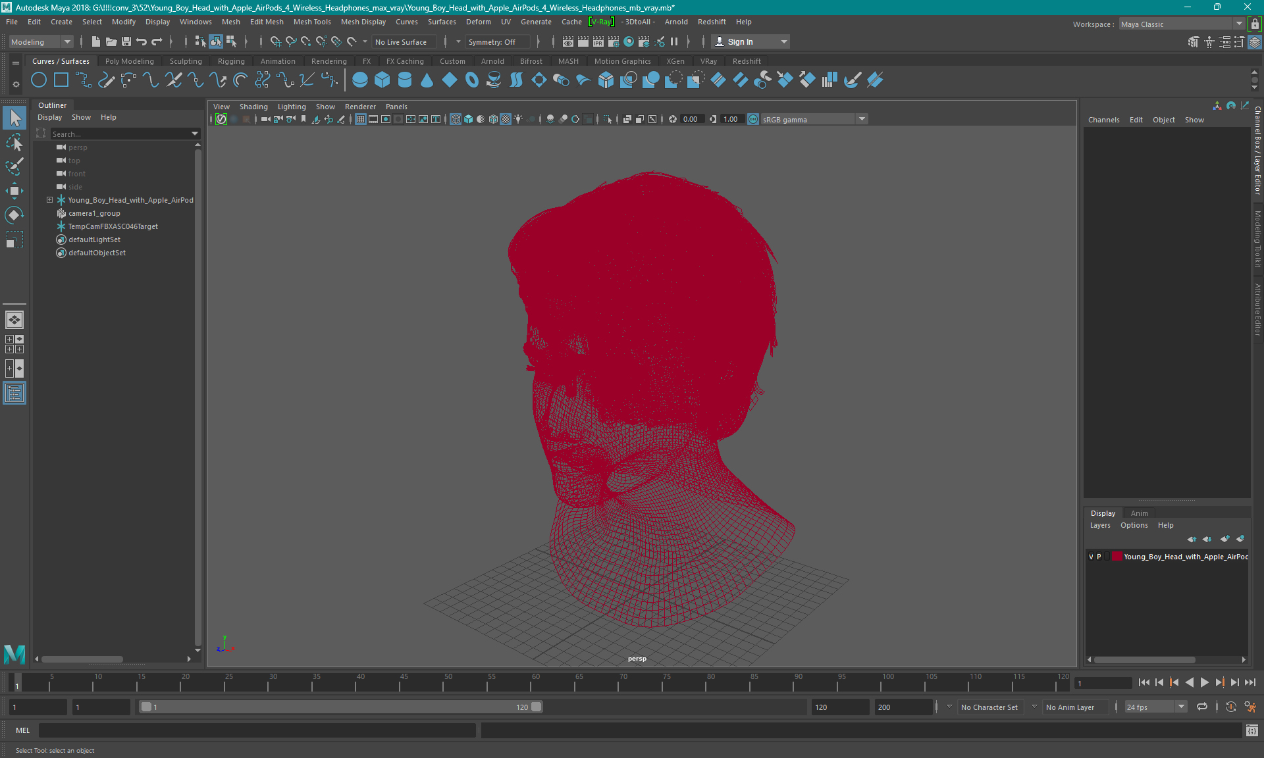Undo the last action from the status line

click(142, 41)
